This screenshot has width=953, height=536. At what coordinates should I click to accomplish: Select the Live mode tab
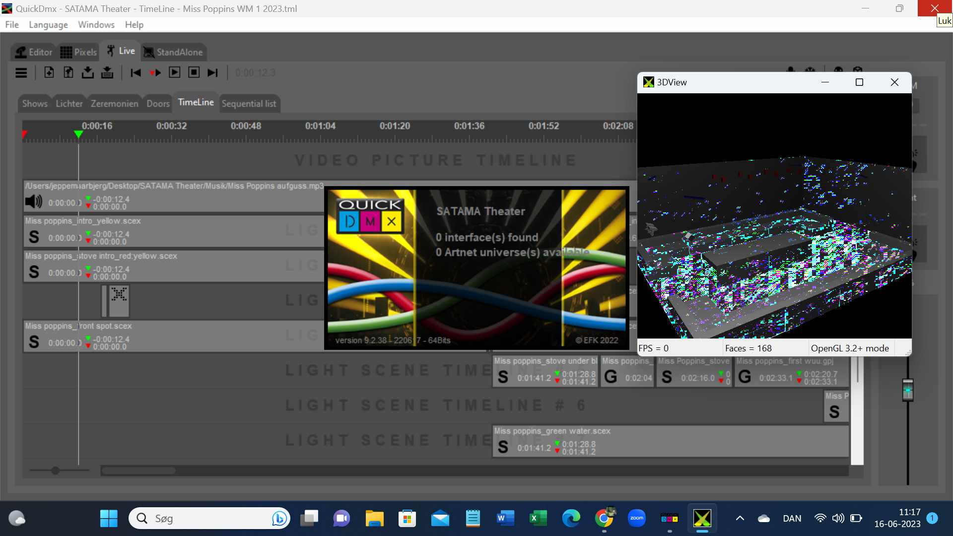tap(121, 51)
